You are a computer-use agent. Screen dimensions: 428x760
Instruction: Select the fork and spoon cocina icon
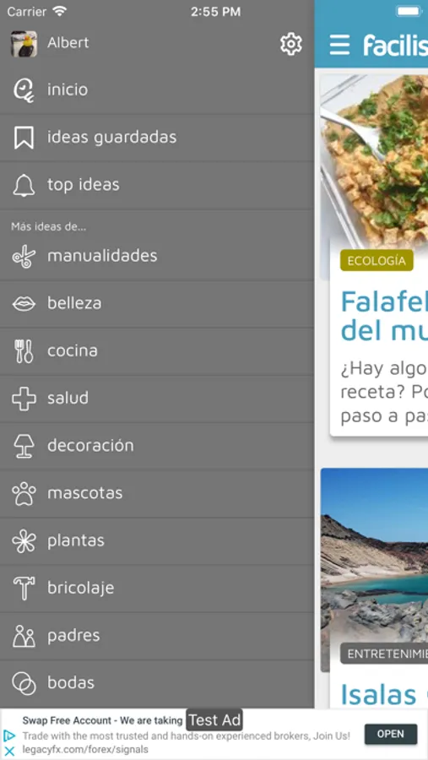coord(24,351)
